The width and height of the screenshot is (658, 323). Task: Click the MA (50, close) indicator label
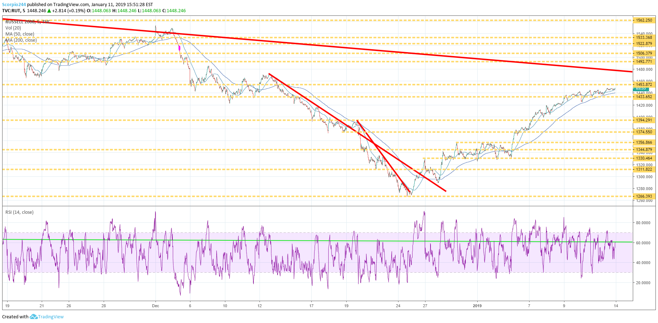coord(20,34)
